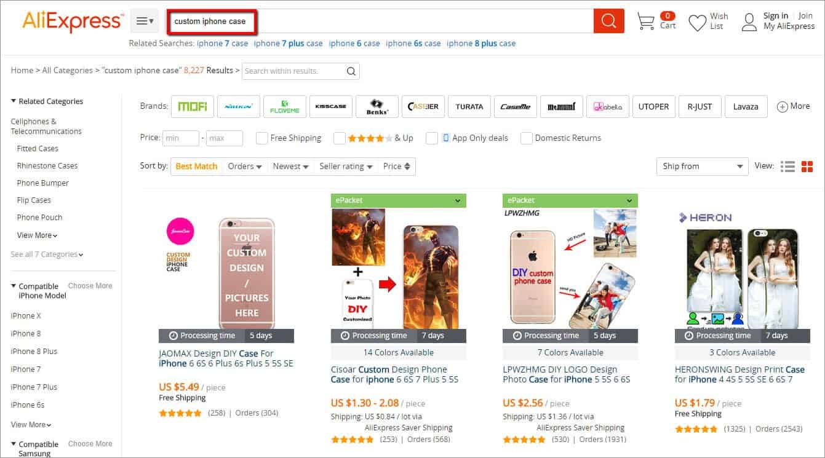Click the My AliExpress account icon
Viewport: 825px width, 458px height.
pos(749,21)
